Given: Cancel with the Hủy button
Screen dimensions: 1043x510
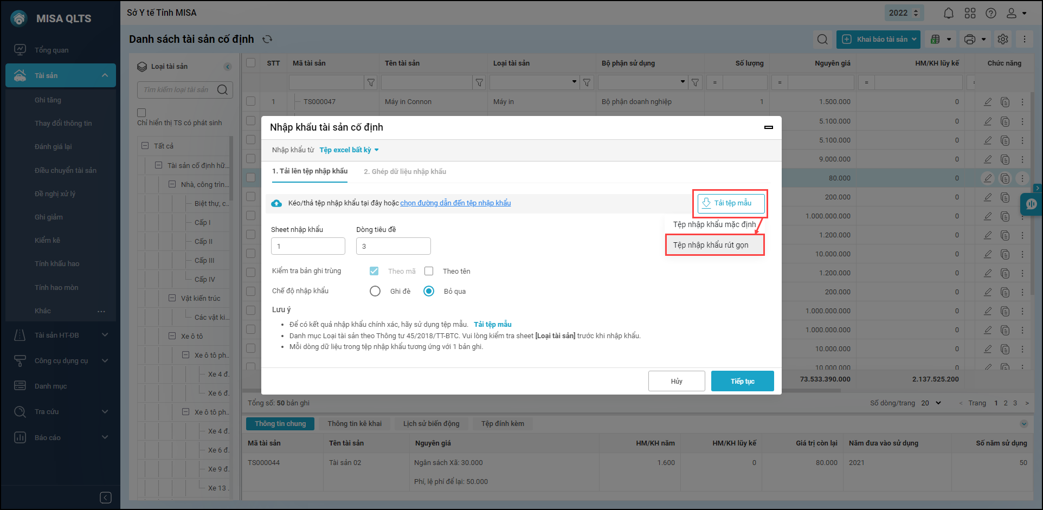Looking at the screenshot, I should [677, 381].
